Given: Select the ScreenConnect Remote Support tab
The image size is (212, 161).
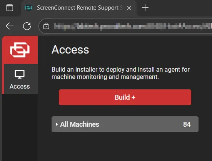Looking at the screenshot, I should [79, 8].
